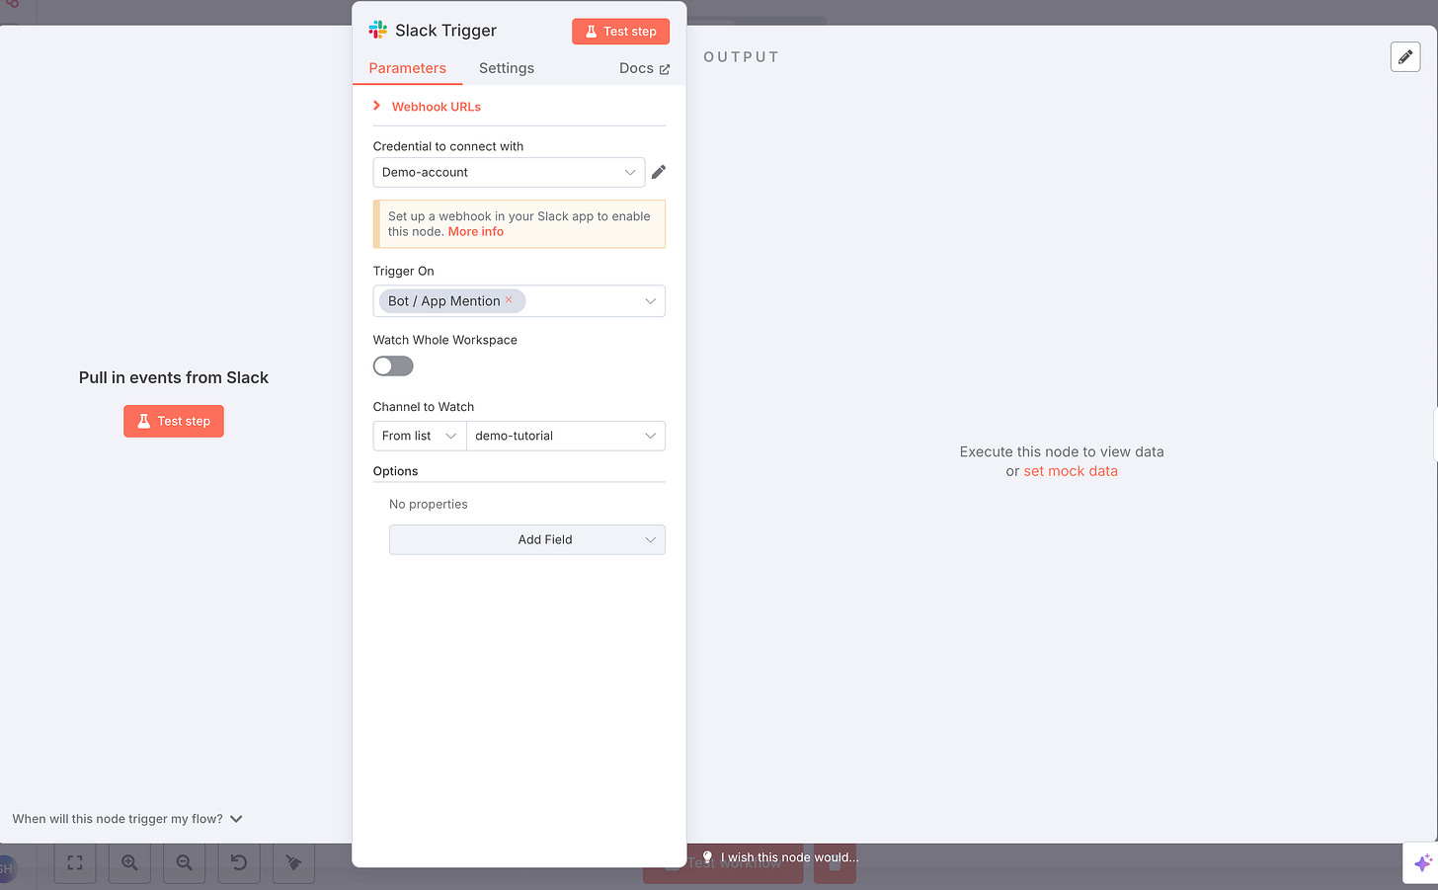
Task: Zoom out on the canvas
Action: tap(185, 862)
